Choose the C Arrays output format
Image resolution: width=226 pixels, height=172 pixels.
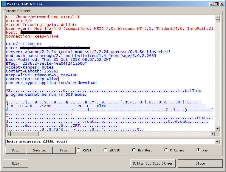coord(166,150)
